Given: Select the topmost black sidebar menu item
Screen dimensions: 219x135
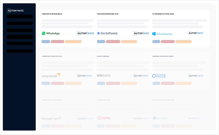Looking at the screenshot, I should tap(20, 16).
